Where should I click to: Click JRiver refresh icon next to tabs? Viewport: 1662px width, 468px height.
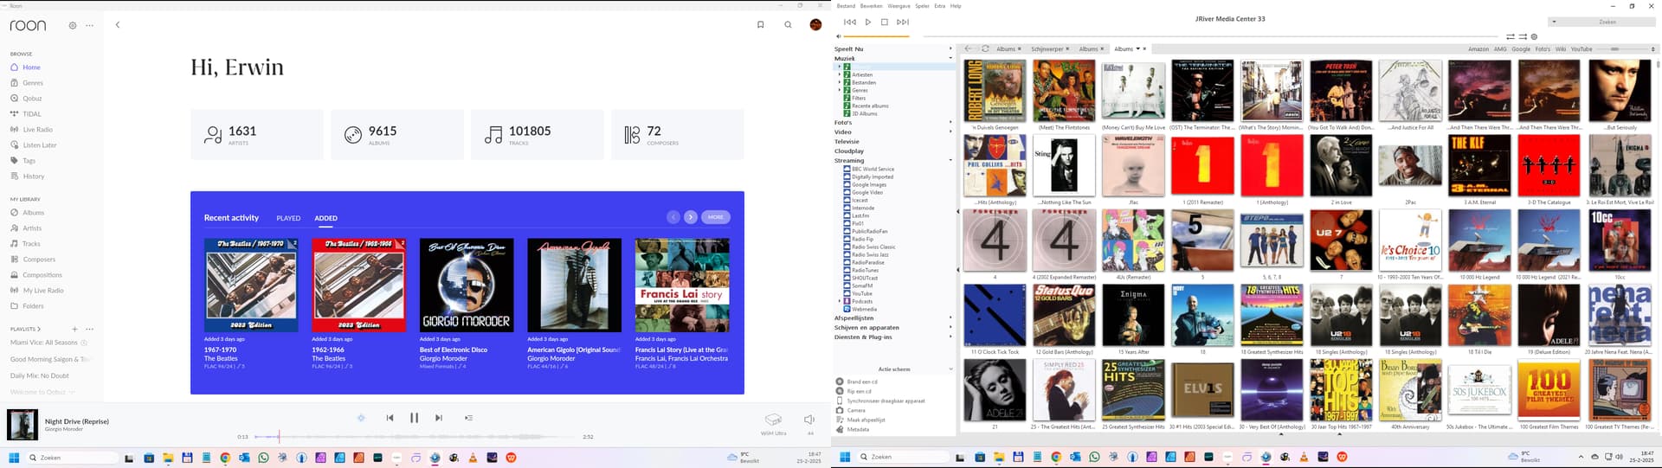(985, 48)
